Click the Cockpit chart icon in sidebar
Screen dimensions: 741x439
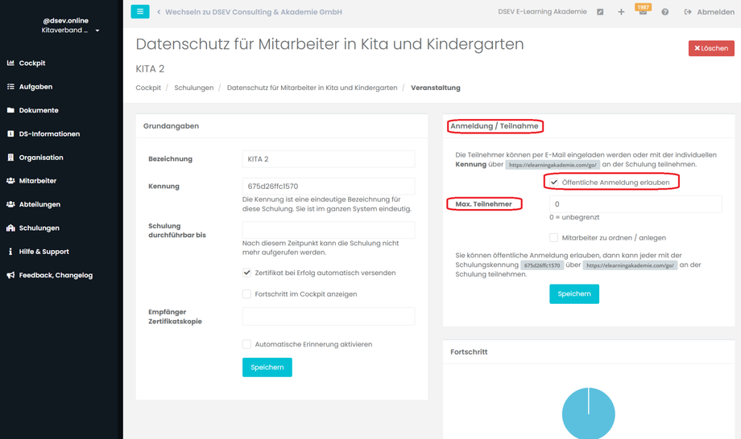[10, 63]
